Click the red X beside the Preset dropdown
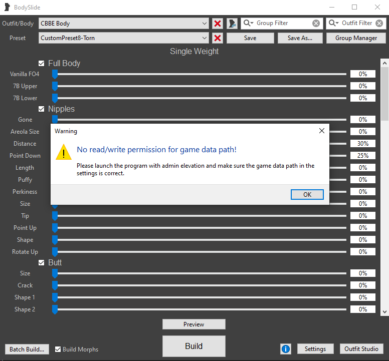The height and width of the screenshot is (361, 389). coord(218,38)
